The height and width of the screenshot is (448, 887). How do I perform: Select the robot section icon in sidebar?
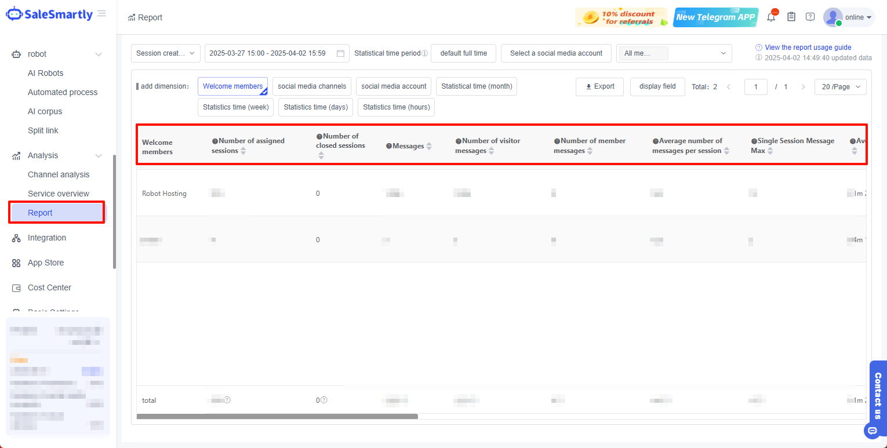(x=16, y=53)
